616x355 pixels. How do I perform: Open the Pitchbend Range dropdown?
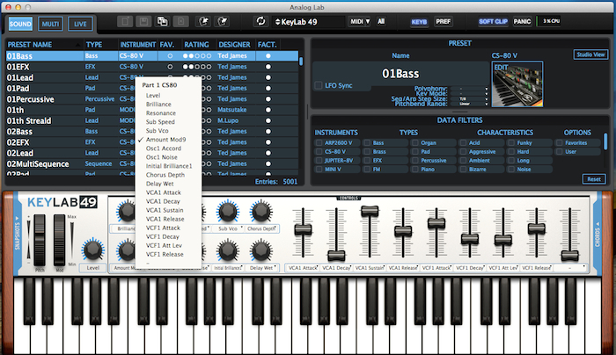click(469, 104)
